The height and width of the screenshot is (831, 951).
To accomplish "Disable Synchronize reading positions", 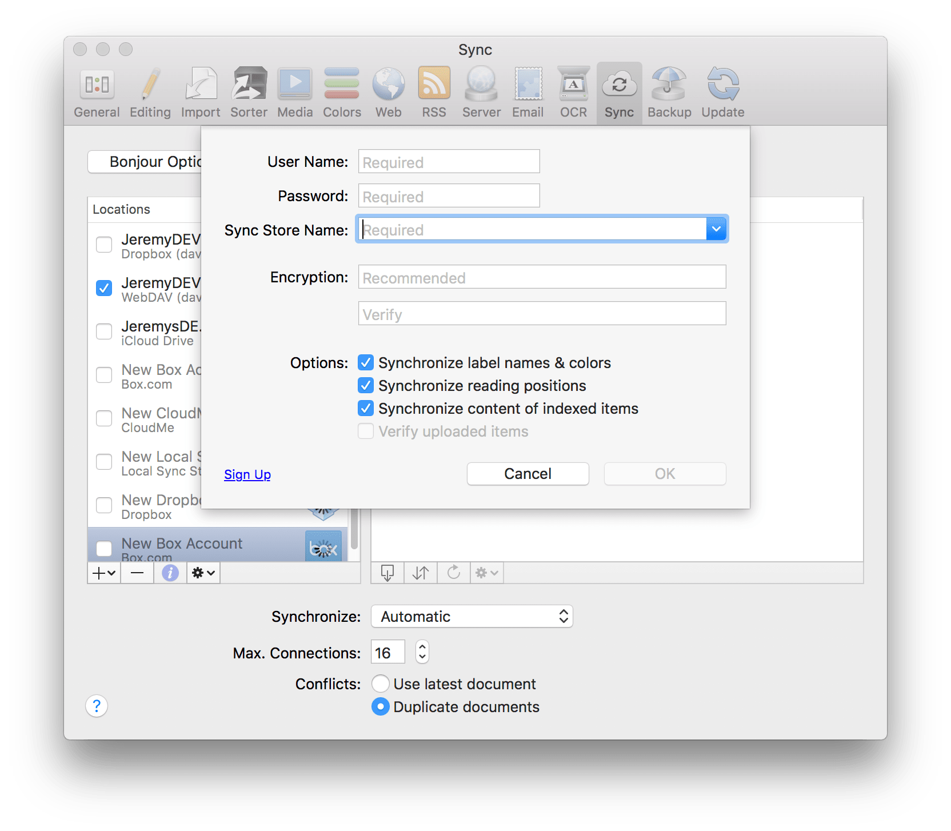I will [366, 386].
